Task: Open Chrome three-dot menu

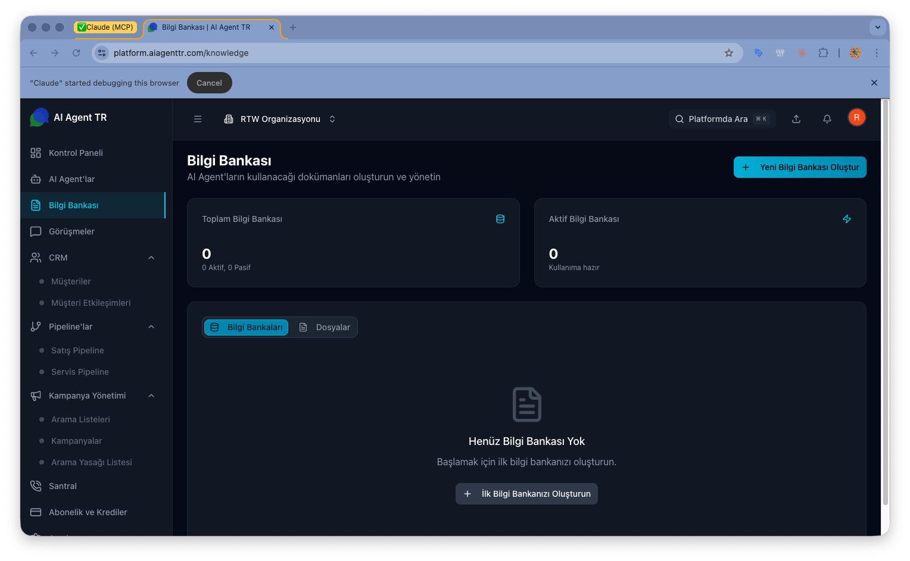Action: 877,53
